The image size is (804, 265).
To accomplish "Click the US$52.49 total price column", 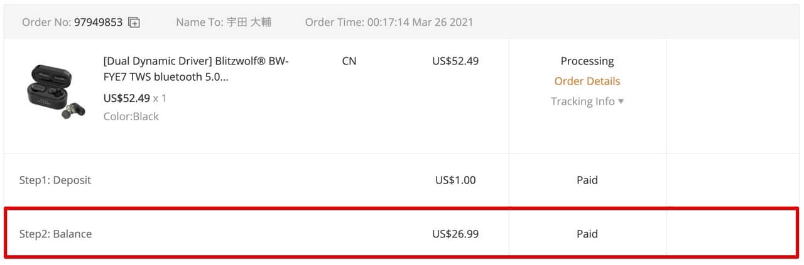I will [x=455, y=61].
